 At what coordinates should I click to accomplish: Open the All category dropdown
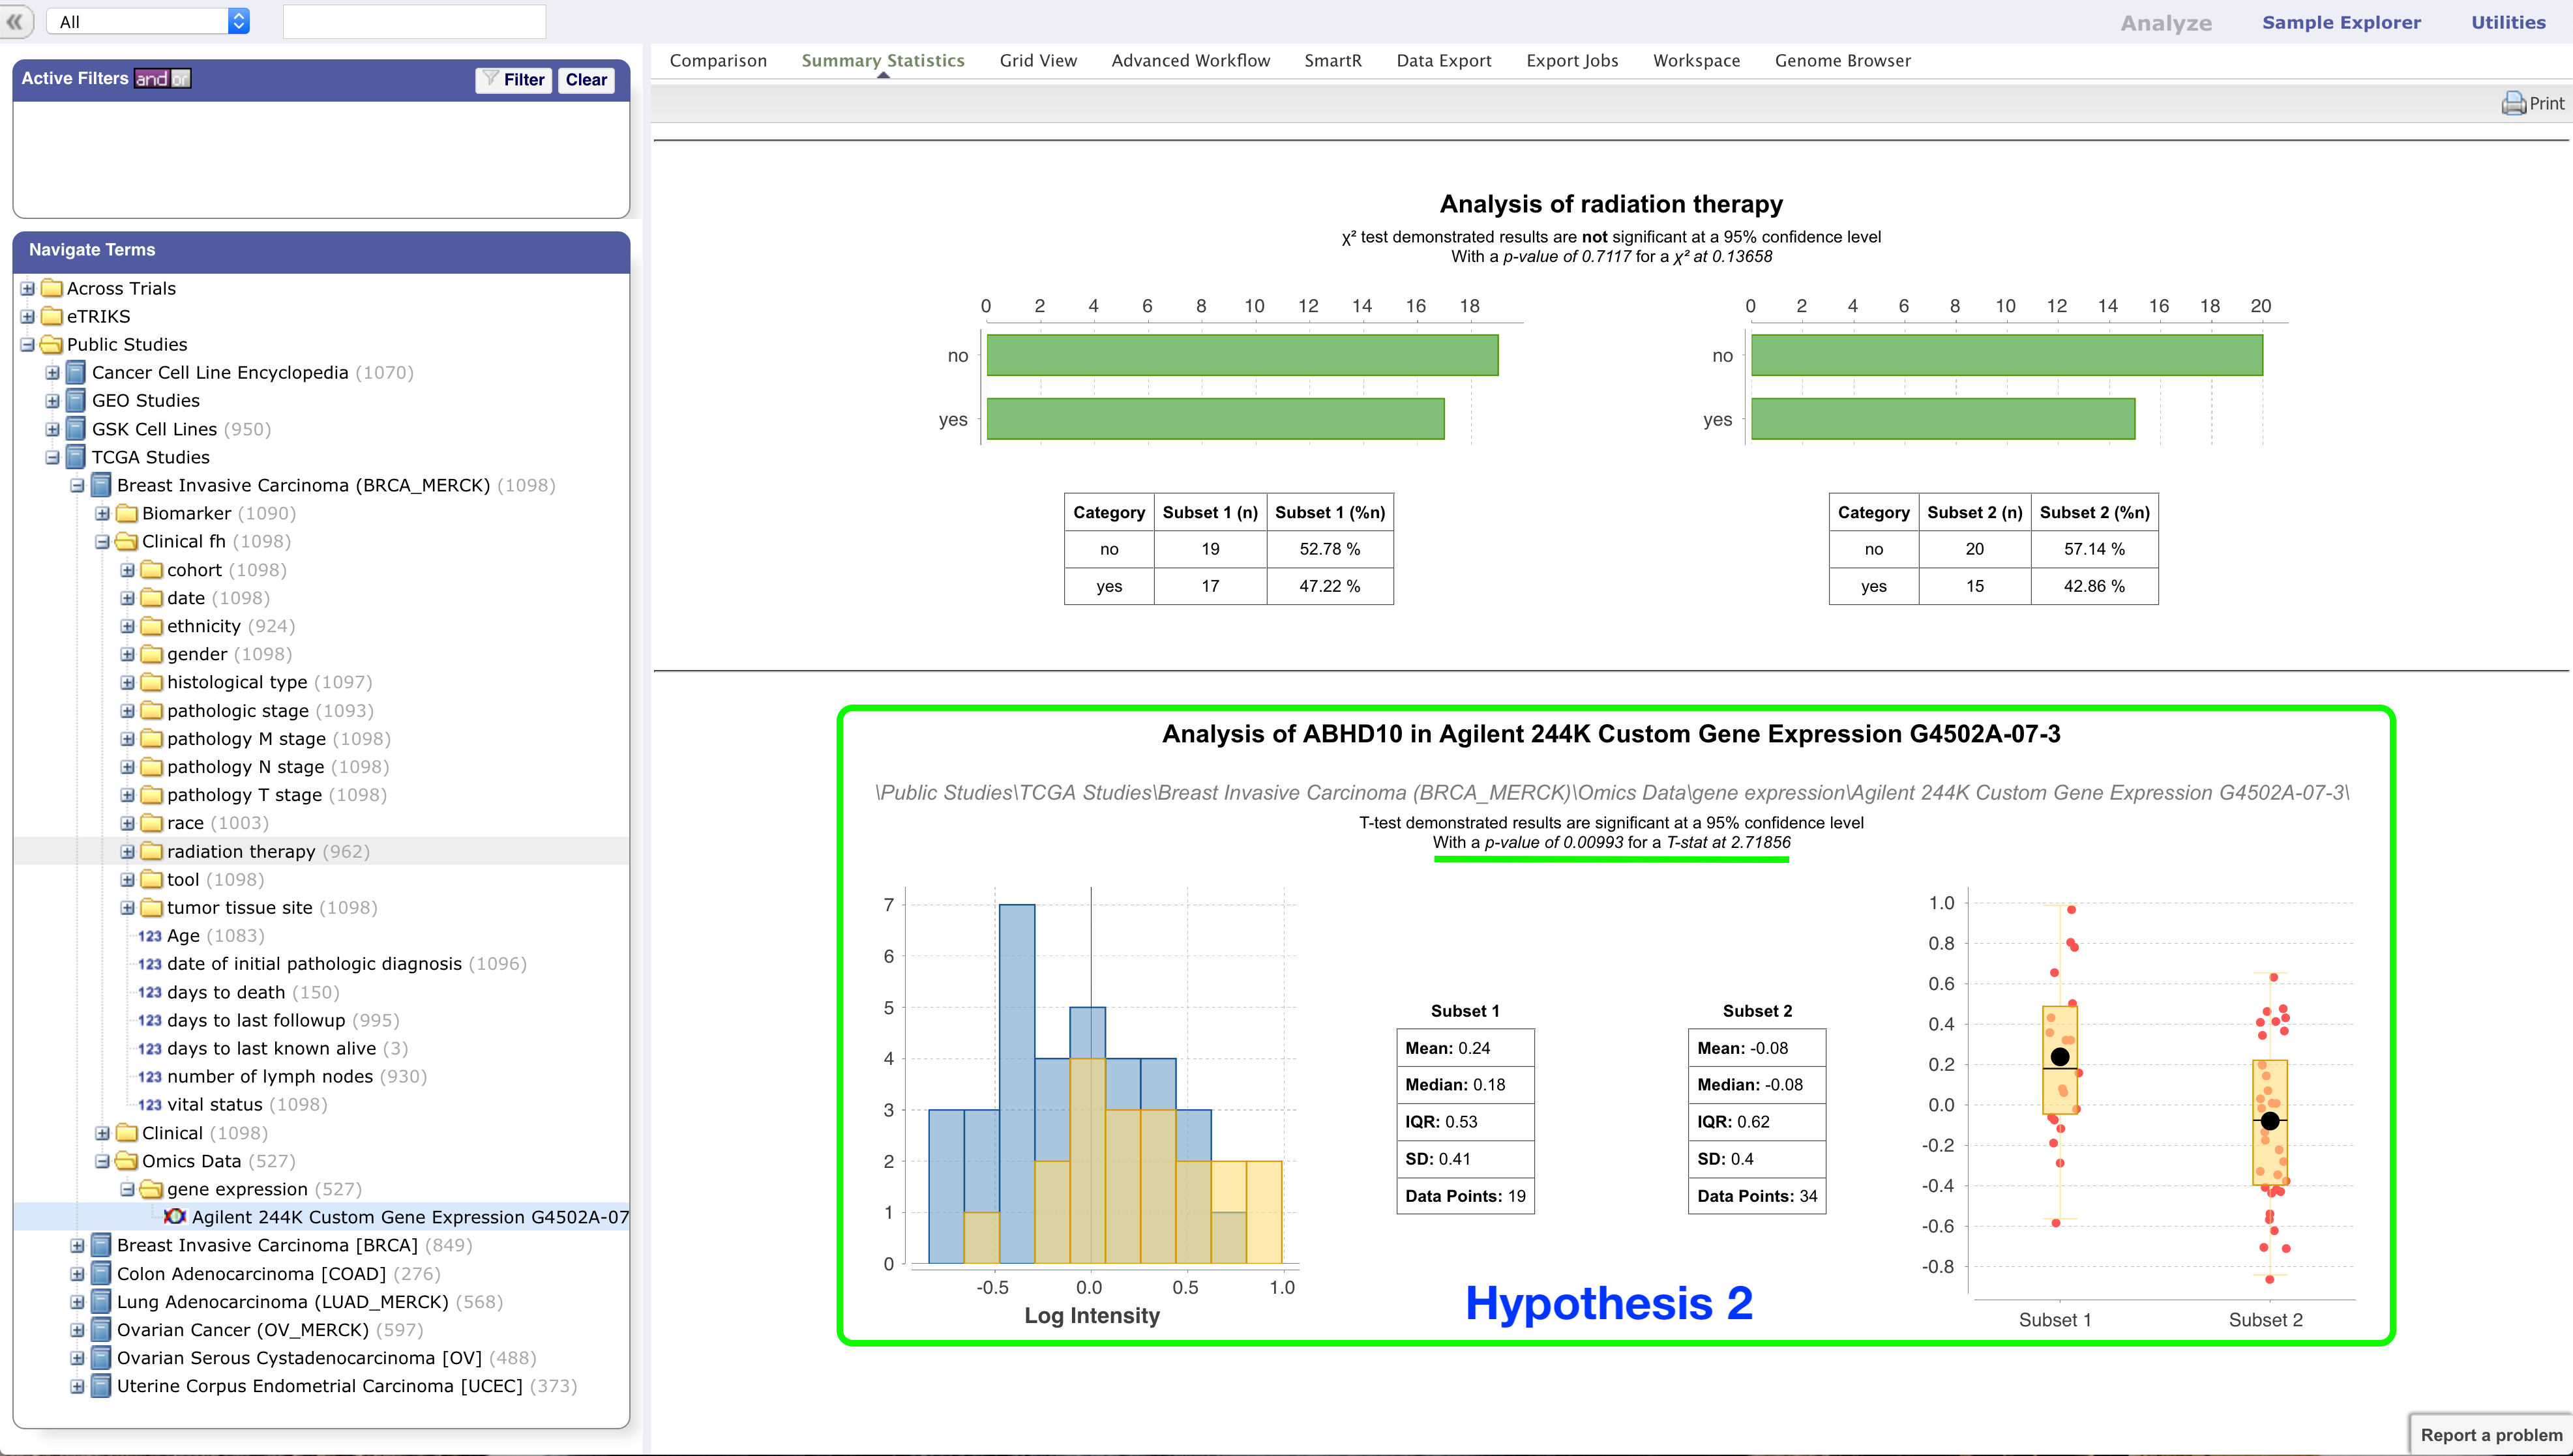pyautogui.click(x=148, y=21)
